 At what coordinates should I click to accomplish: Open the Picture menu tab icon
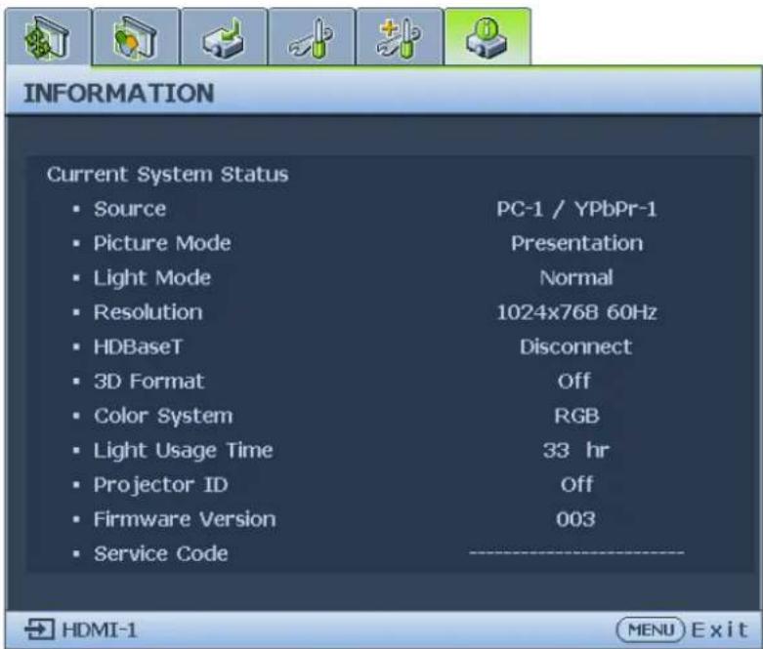pyautogui.click(x=135, y=37)
